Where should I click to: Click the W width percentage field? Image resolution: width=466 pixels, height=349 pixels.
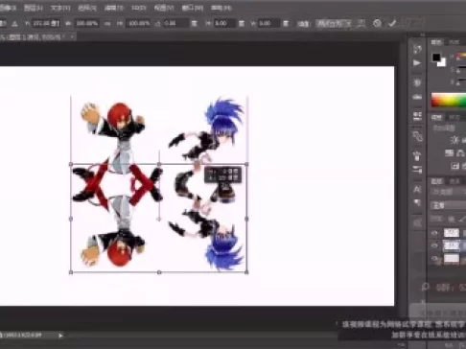pos(86,23)
